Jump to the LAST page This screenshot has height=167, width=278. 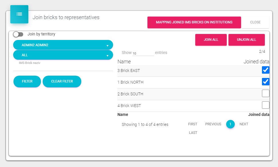click(193, 133)
